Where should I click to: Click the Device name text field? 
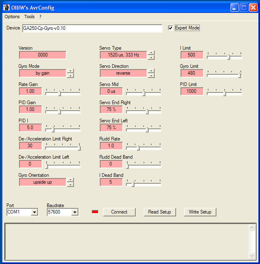point(92,28)
